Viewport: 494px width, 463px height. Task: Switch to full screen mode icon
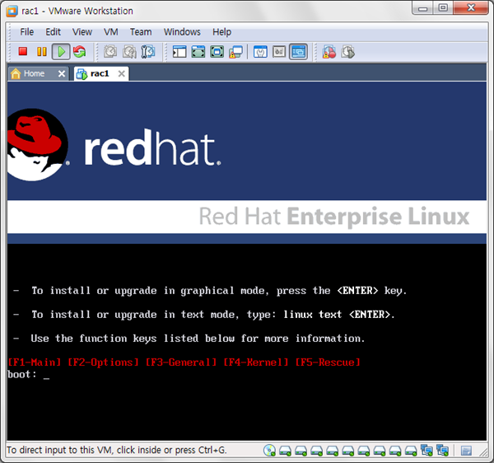[x=198, y=52]
